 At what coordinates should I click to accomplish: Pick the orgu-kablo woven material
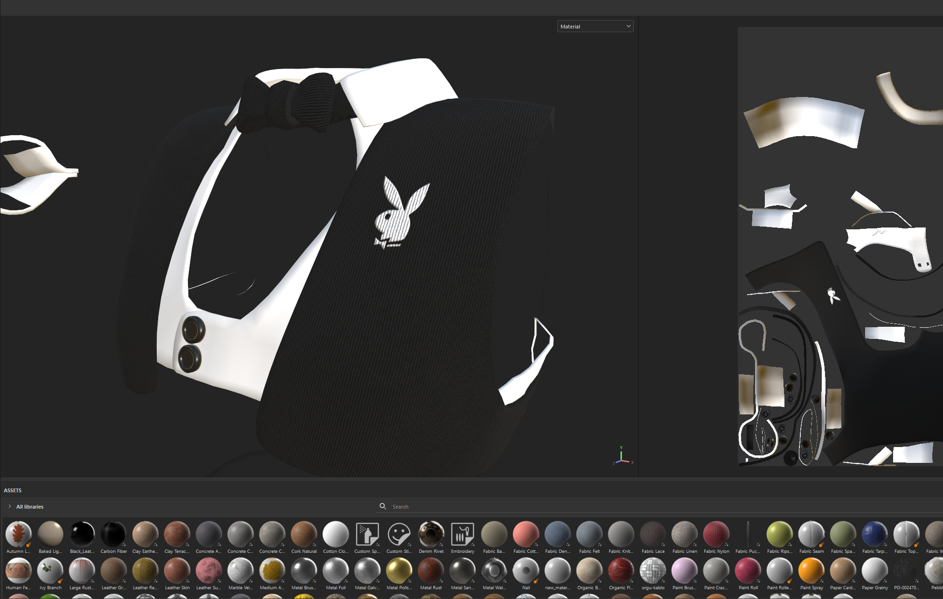coord(652,570)
